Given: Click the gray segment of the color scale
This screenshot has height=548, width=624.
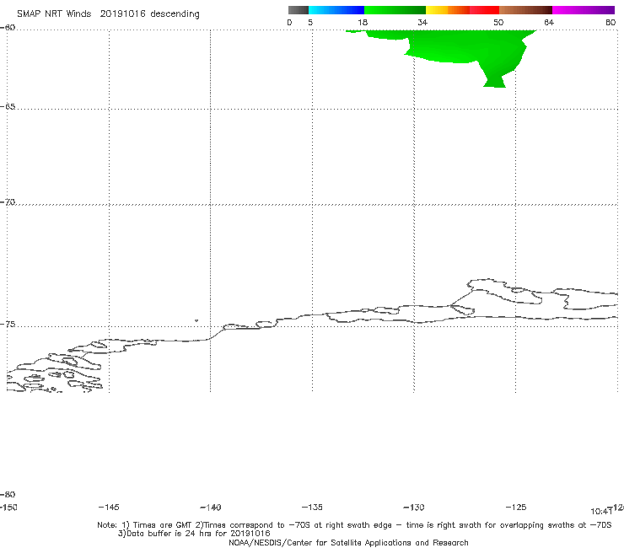Looking at the screenshot, I should [298, 10].
